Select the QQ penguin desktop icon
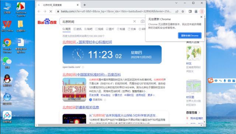 click(x=7, y=80)
